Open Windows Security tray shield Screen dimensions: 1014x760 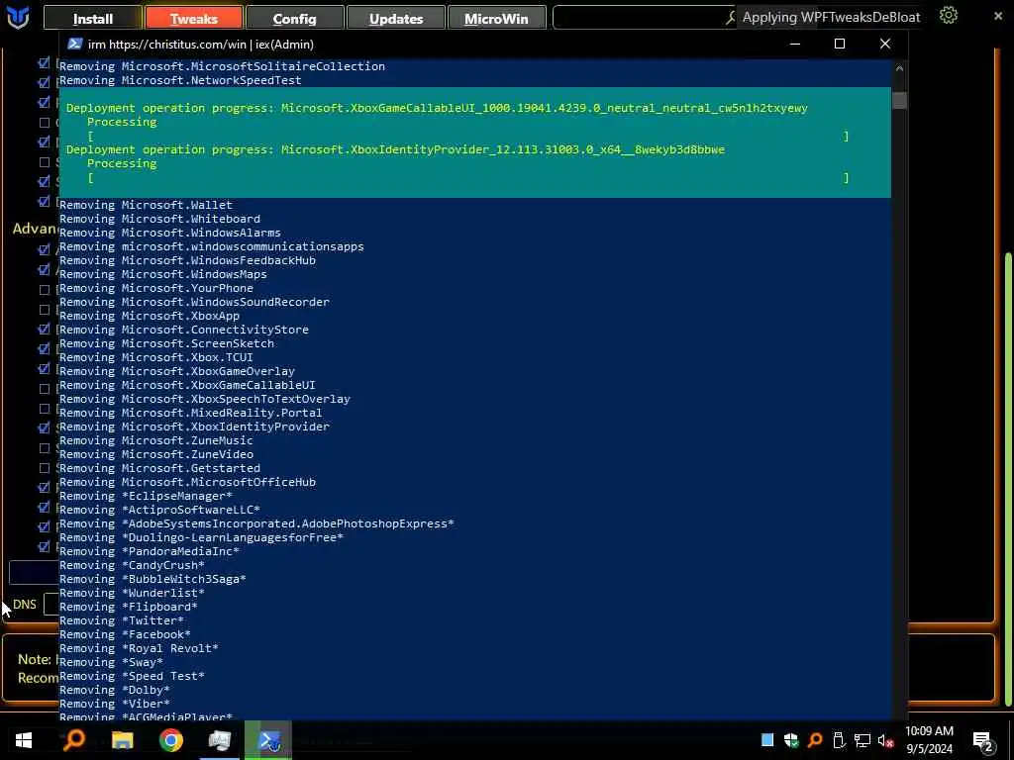click(x=791, y=740)
